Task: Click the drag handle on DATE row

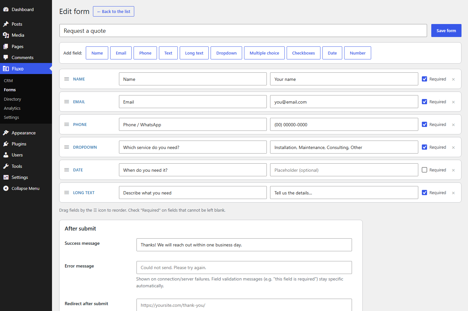Action: pyautogui.click(x=67, y=170)
